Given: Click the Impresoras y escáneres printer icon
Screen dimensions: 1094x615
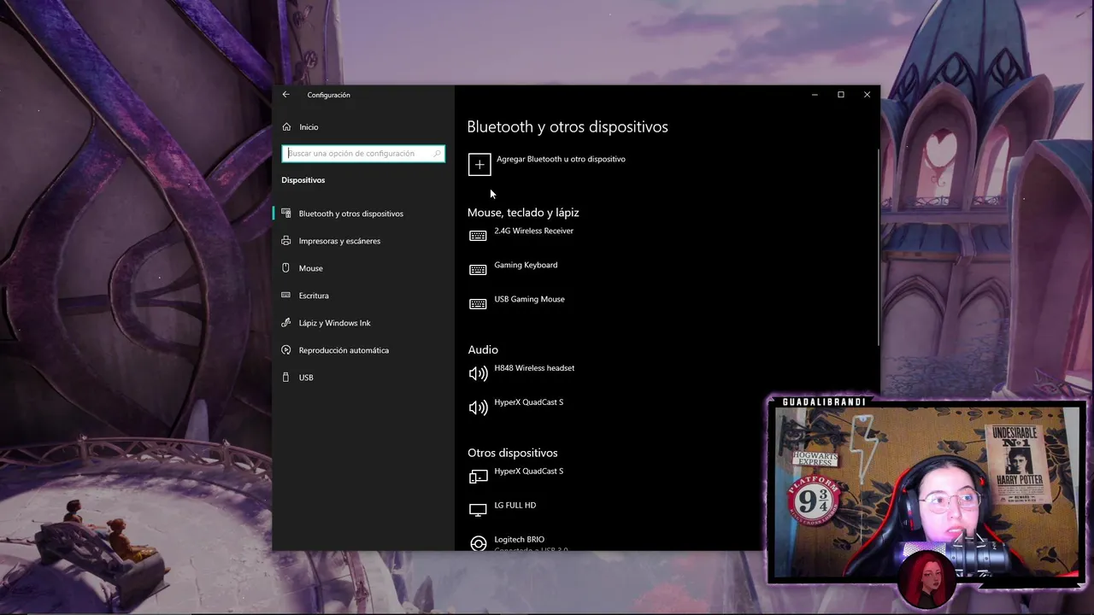Looking at the screenshot, I should tap(286, 241).
